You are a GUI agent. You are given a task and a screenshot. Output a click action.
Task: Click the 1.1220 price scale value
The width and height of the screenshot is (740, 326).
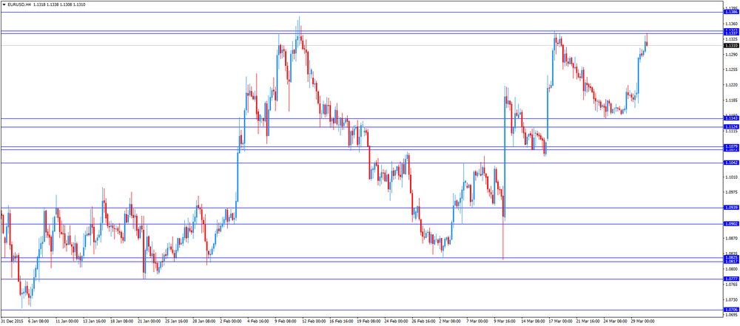click(x=731, y=86)
